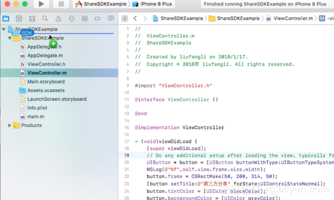The height and width of the screenshot is (200, 334).
Task: Show the Source Control navigator
Action: 19,19
